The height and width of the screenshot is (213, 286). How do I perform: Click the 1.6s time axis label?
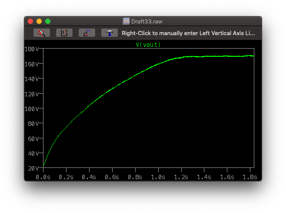point(227,177)
